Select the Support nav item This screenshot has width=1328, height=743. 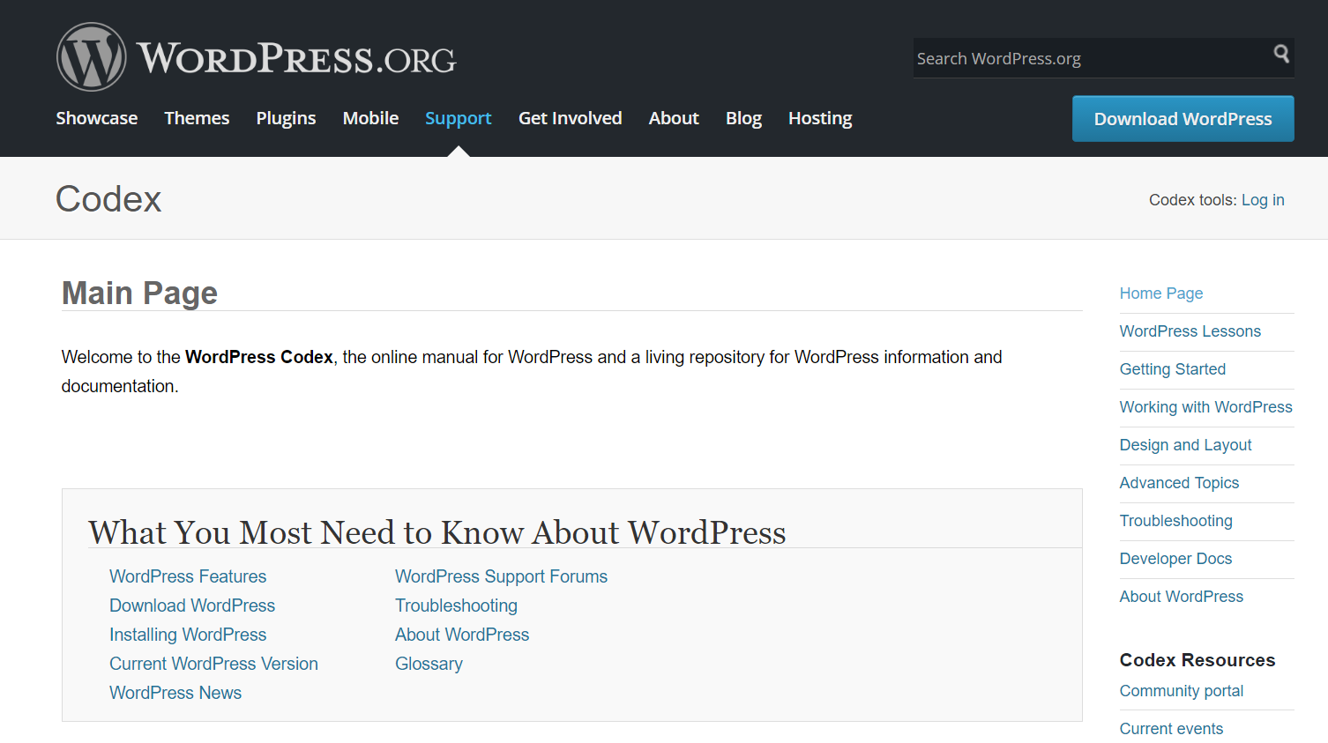pos(458,118)
